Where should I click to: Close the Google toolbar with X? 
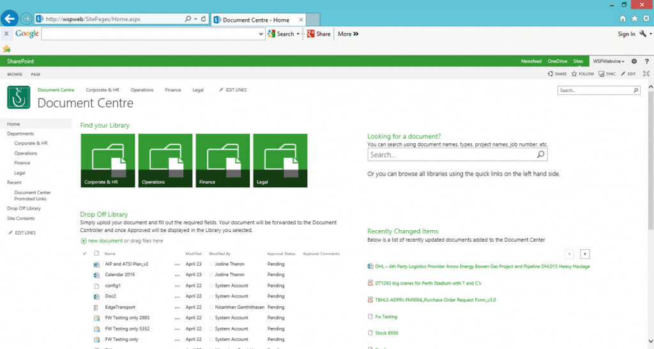pyautogui.click(x=6, y=34)
